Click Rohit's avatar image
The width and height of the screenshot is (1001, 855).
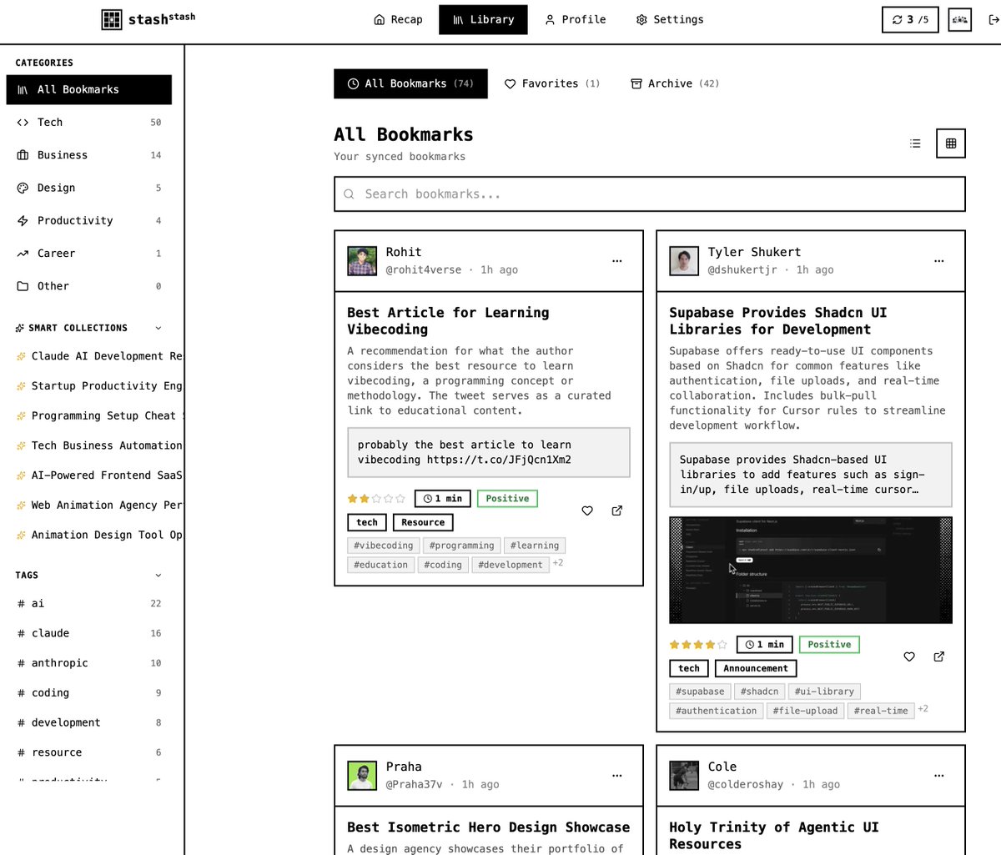click(x=362, y=261)
